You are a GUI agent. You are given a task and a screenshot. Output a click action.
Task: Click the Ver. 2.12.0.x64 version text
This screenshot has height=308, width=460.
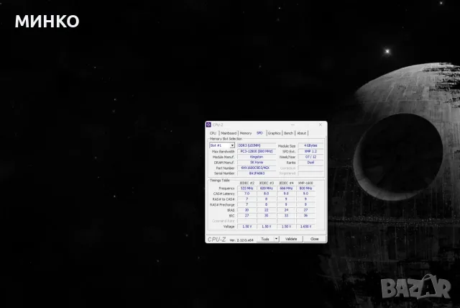tap(241, 240)
